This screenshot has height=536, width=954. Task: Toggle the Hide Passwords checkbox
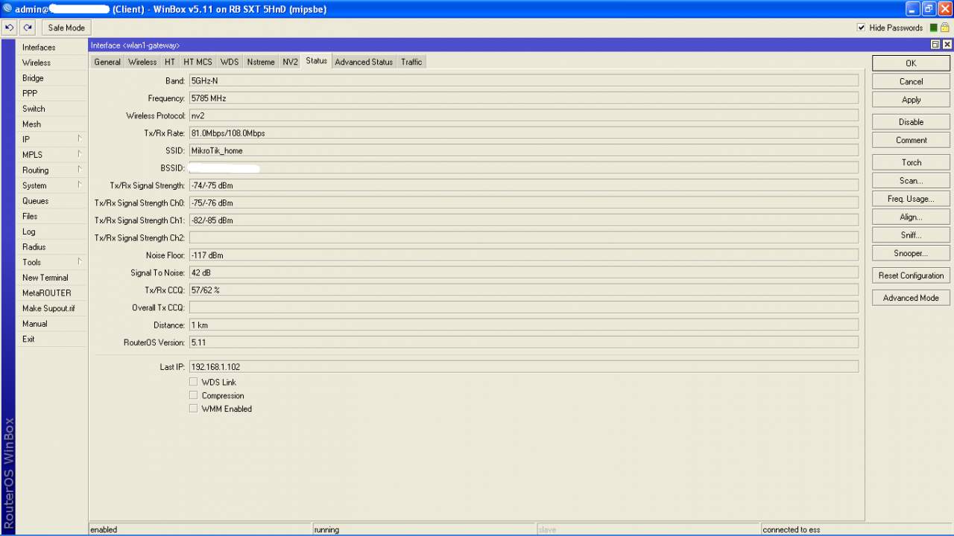[x=862, y=28]
